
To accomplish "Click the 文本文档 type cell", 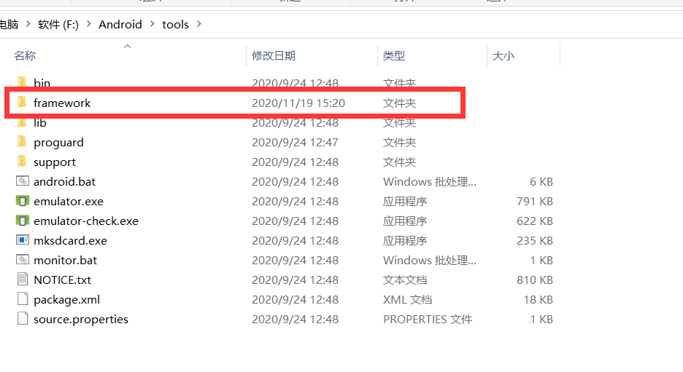I will click(405, 280).
